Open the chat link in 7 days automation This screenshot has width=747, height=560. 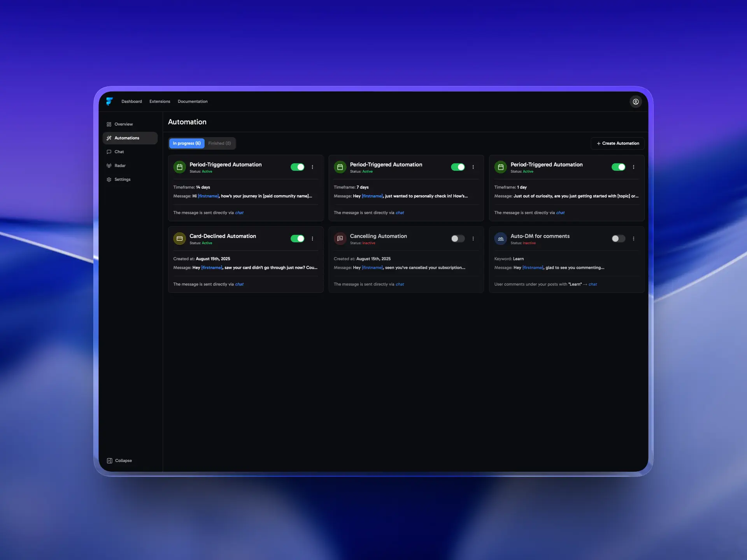click(400, 213)
